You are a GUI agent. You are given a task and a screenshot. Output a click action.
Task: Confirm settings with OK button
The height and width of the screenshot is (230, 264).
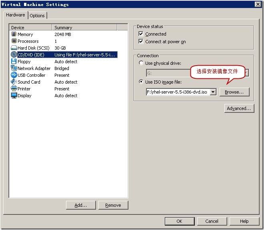(180, 221)
